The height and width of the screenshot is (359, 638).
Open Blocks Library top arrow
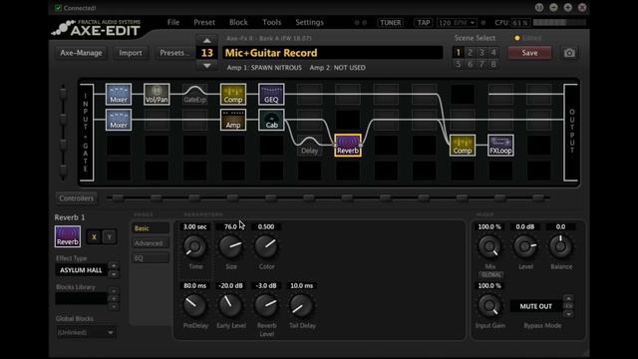[x=114, y=291]
